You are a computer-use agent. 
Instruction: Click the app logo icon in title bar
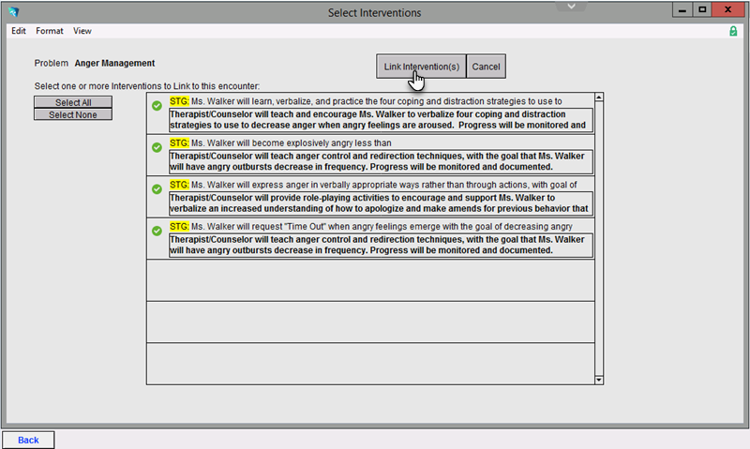click(13, 11)
